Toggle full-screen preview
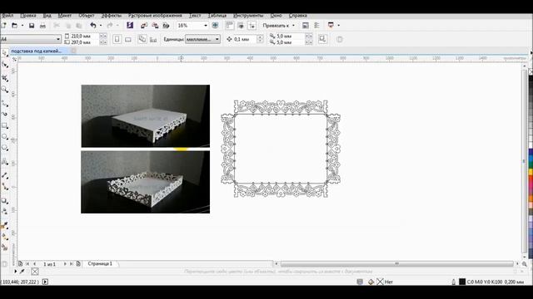The width and height of the screenshot is (533, 299). (215, 26)
